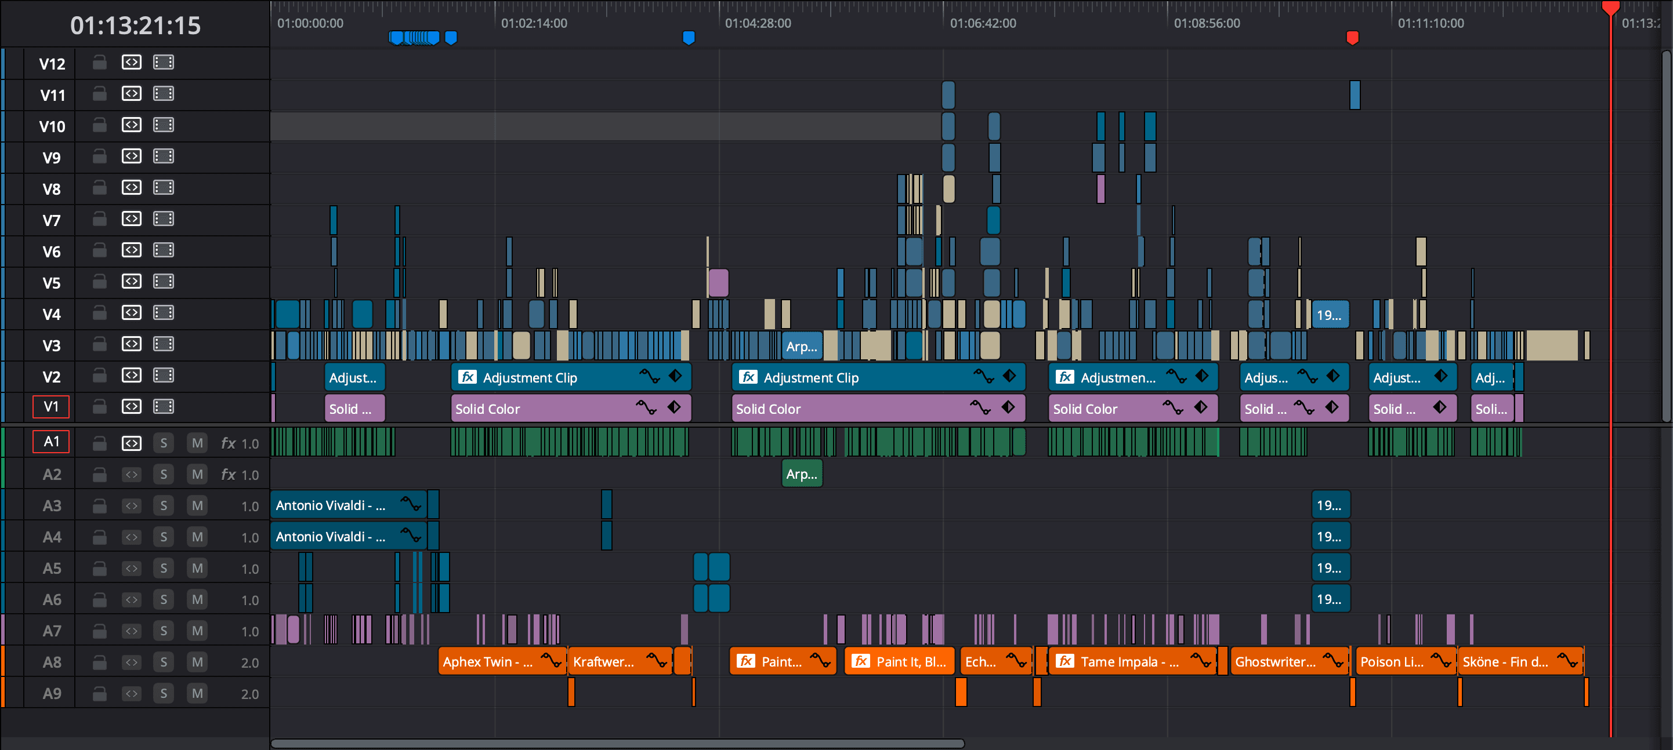This screenshot has height=750, width=1673.
Task: Toggle auto track selector on V8
Action: click(131, 188)
